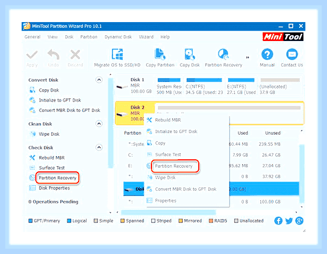Click Disk Properties in the sidebar
Image resolution: width=327 pixels, height=254 pixels.
pos(54,188)
